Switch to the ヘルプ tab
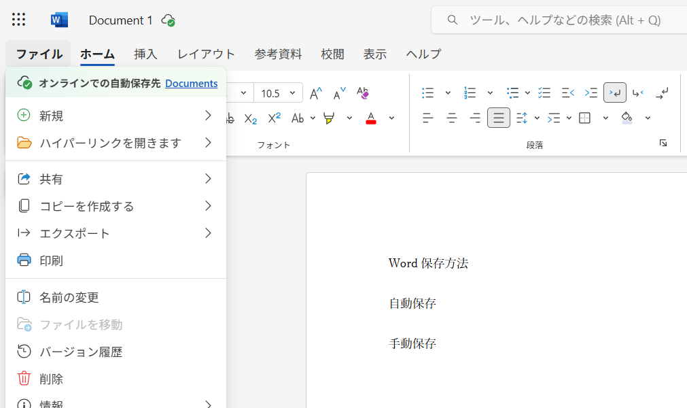Image resolution: width=687 pixels, height=408 pixels. [x=423, y=54]
